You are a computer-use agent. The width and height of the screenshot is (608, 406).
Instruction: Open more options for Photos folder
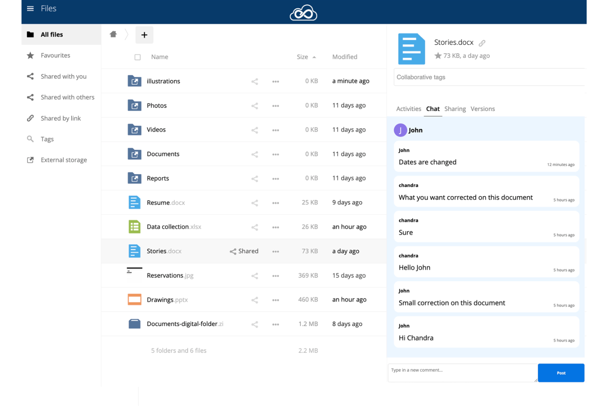click(276, 106)
